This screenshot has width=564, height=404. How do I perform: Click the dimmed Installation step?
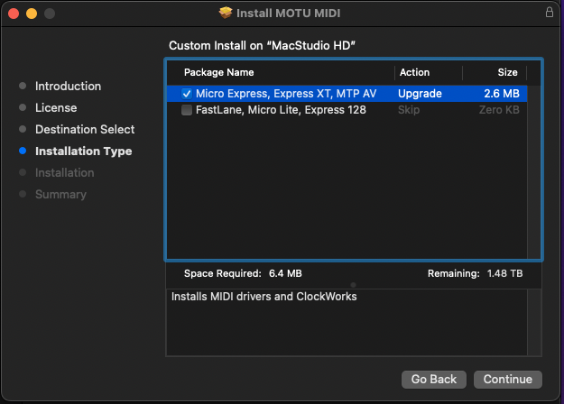point(65,173)
